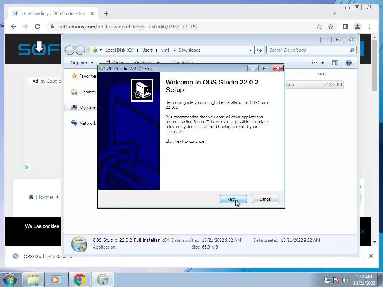
Task: Click the 67,922 KB file row
Action: point(314,84)
